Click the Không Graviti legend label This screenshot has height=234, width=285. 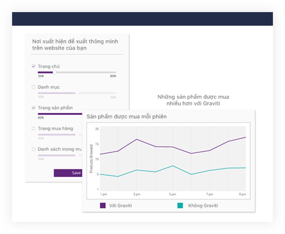click(x=203, y=206)
